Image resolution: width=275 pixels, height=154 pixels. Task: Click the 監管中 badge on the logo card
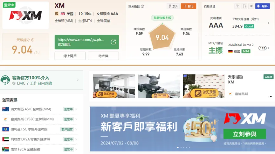(x=9, y=5)
